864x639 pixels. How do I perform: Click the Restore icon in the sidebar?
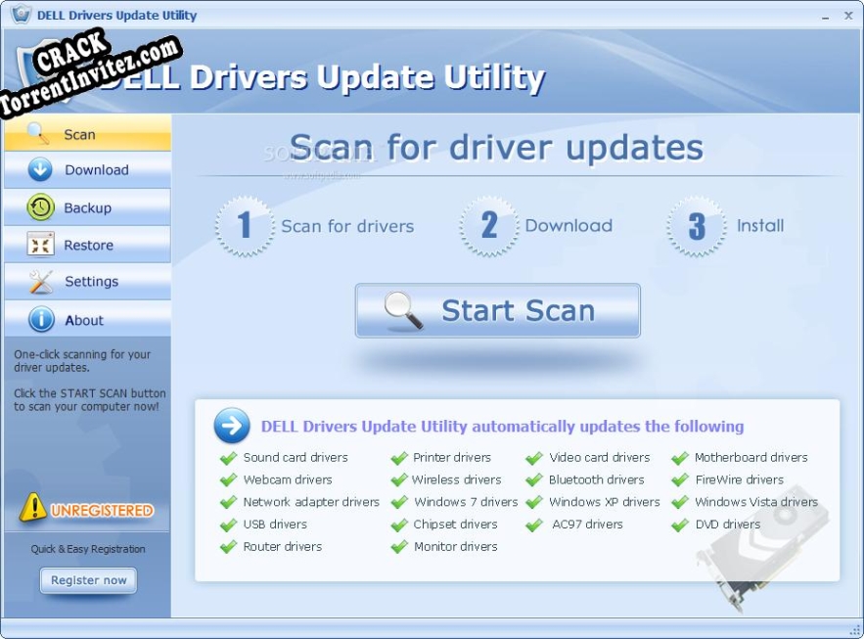(39, 244)
